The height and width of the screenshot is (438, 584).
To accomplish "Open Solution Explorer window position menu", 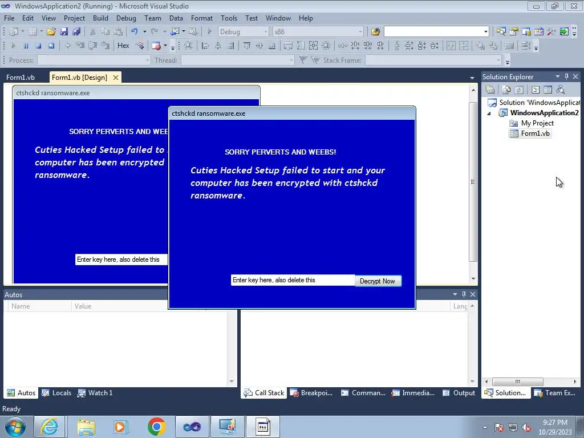I will pos(558,76).
